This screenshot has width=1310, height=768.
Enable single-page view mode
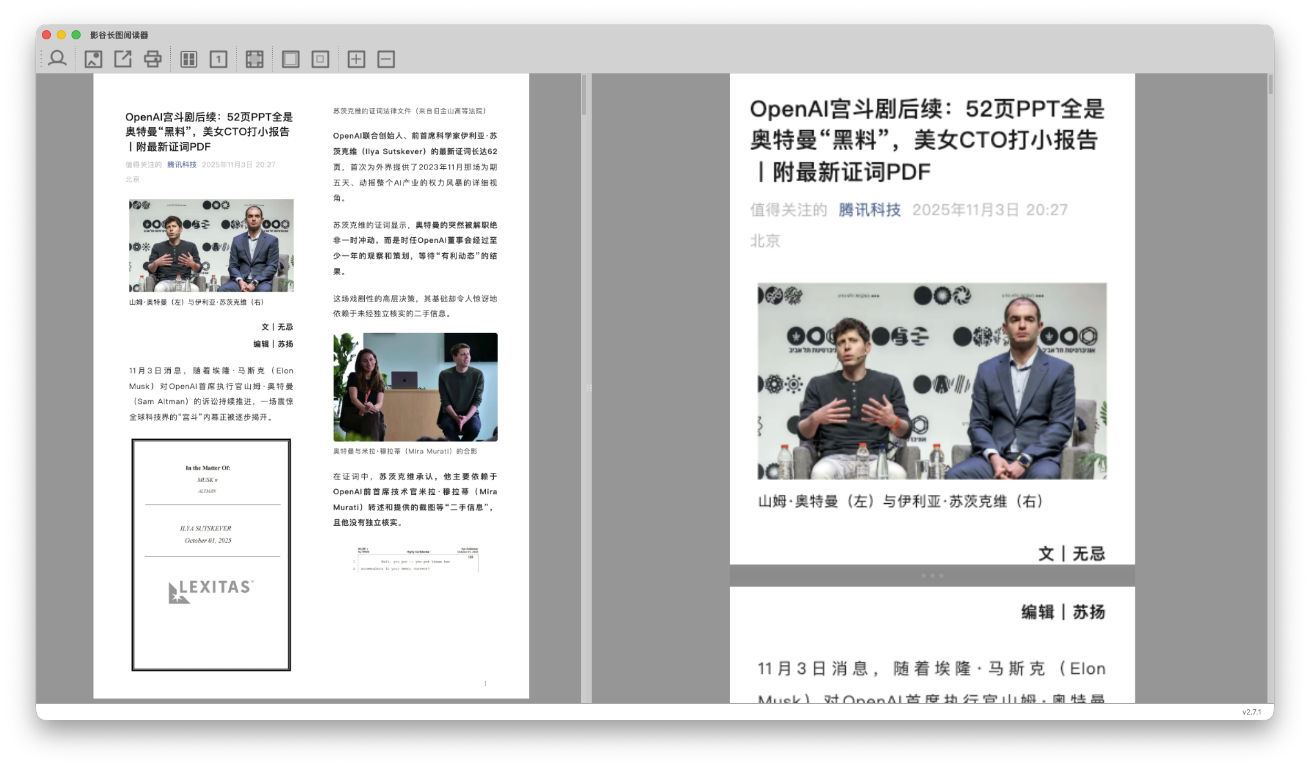[219, 59]
